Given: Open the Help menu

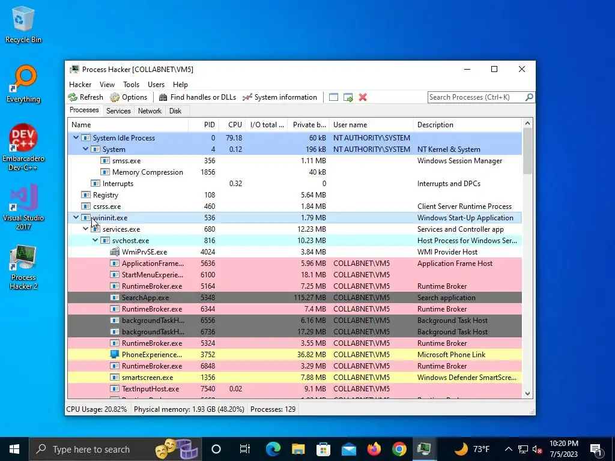Looking at the screenshot, I should [x=180, y=85].
